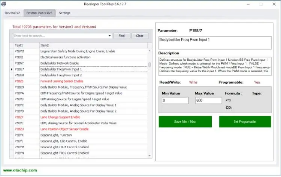Click the list scrollbar down arrow
Screen dimensions: 281x177
click(149, 156)
